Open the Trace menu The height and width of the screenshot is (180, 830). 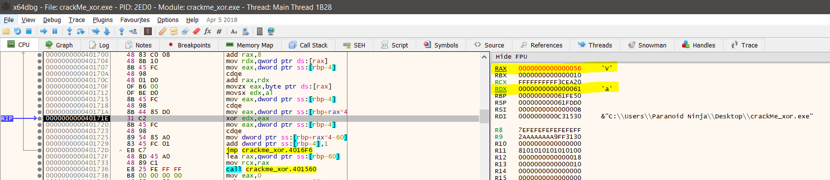click(77, 20)
